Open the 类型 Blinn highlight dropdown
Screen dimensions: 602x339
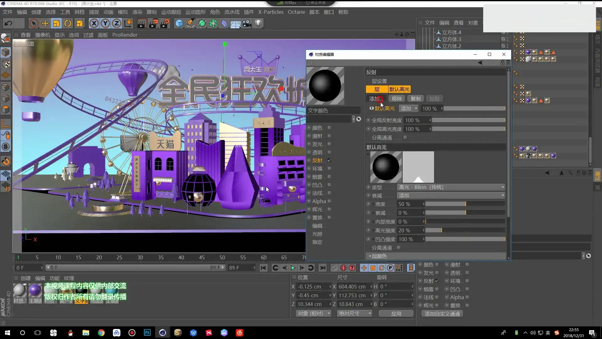click(451, 187)
